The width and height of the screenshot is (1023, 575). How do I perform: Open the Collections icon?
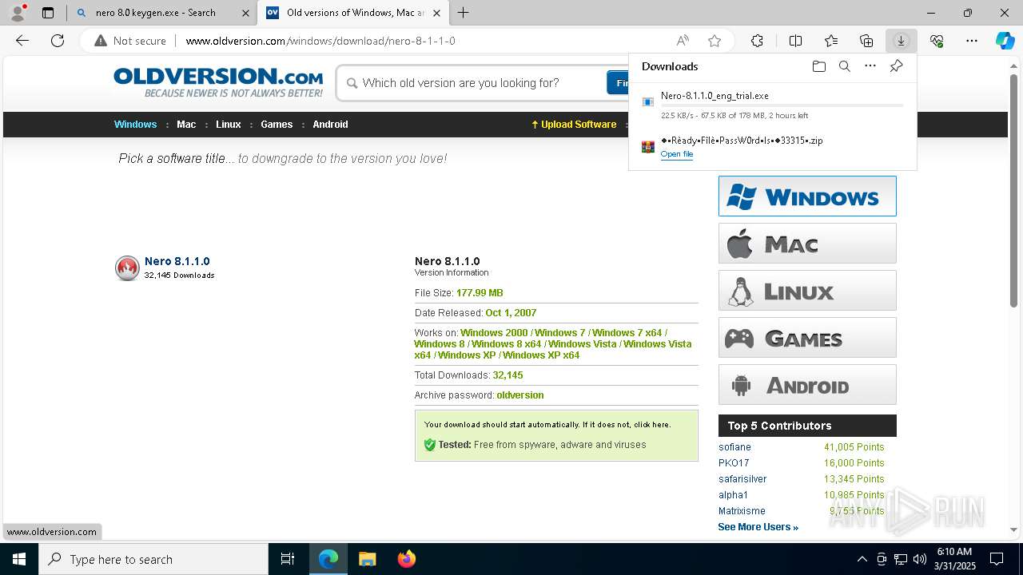[x=866, y=41]
